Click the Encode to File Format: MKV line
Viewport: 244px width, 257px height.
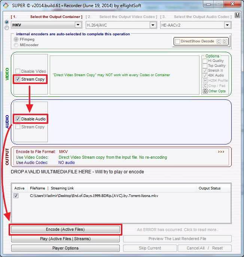(42, 152)
